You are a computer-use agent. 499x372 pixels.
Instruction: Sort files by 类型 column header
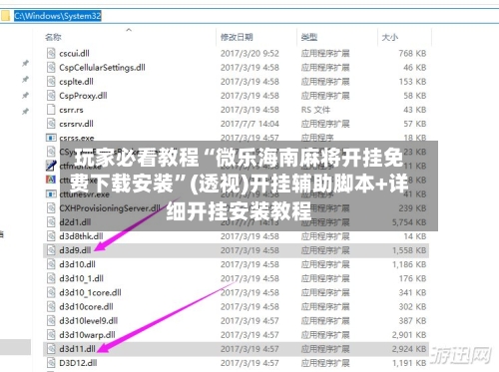pos(309,37)
